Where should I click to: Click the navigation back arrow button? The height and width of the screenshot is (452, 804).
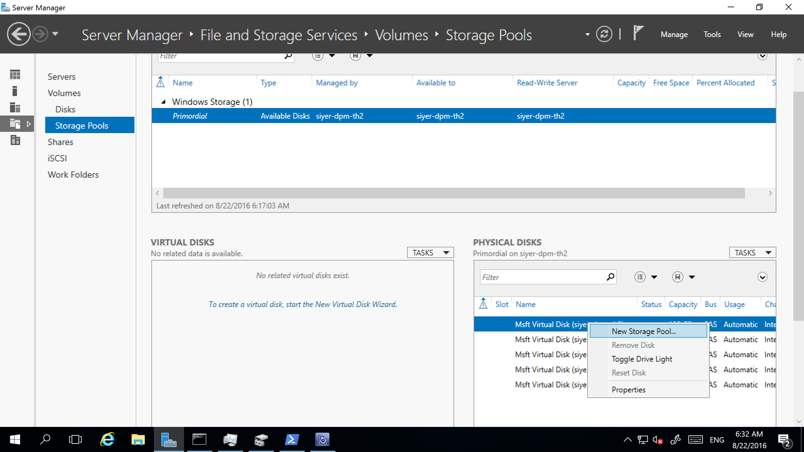click(17, 34)
